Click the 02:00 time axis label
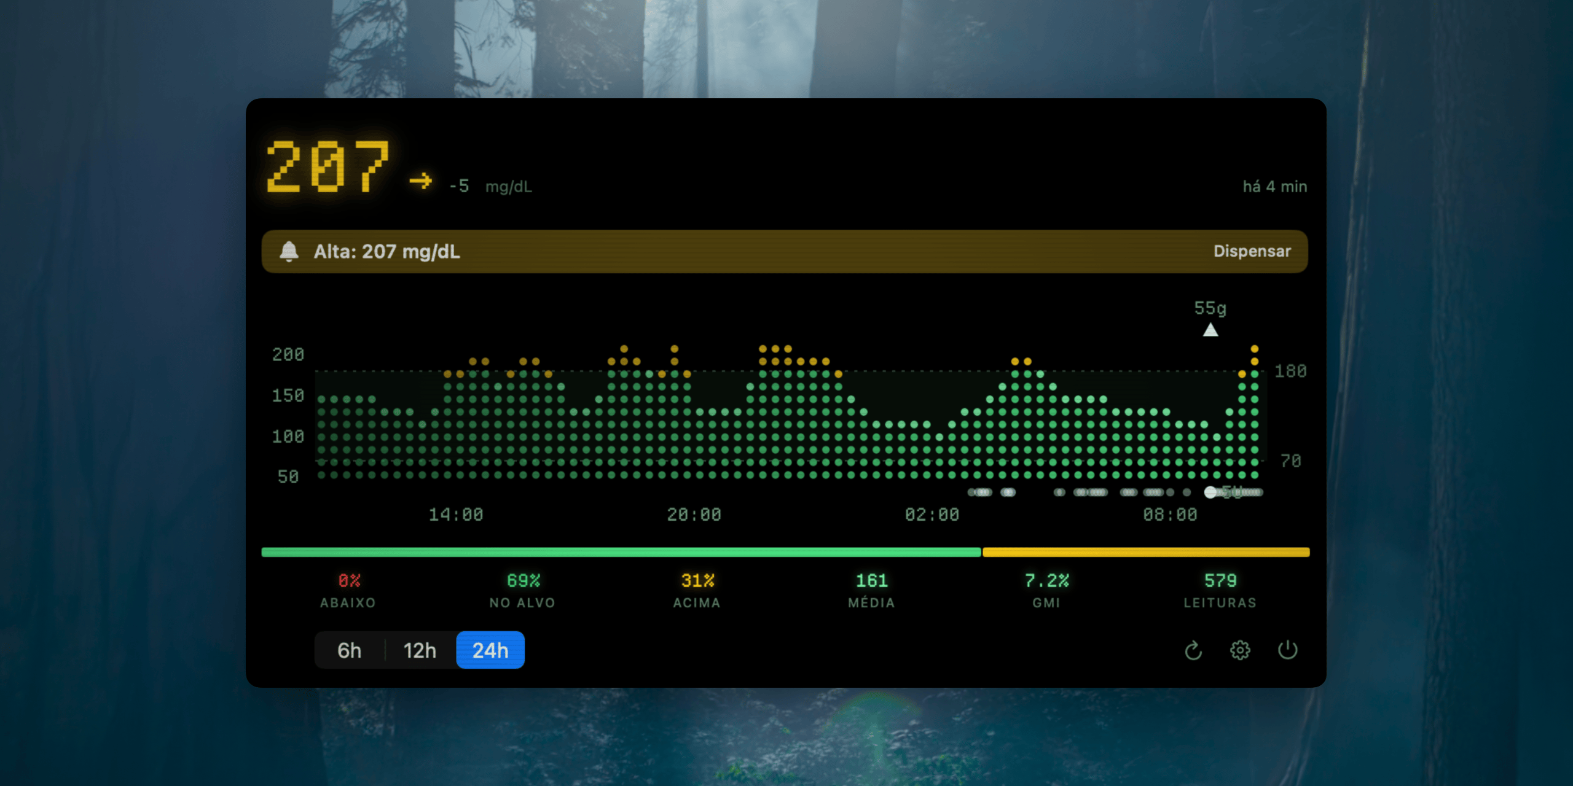Viewport: 1573px width, 786px height. coord(932,515)
